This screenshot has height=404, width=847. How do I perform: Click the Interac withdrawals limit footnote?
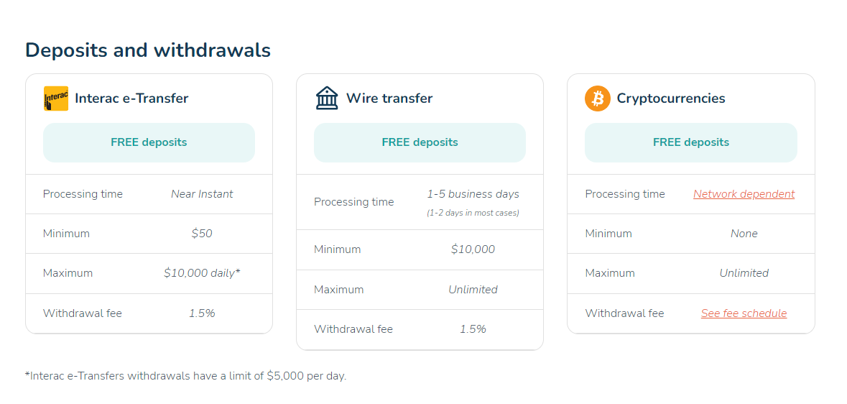[x=186, y=376]
